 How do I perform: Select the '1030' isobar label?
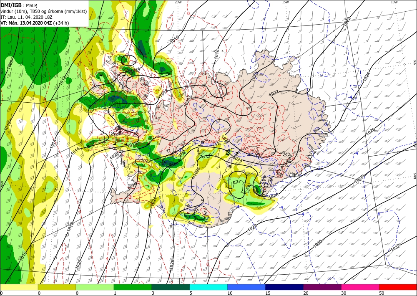[x=317, y=244]
